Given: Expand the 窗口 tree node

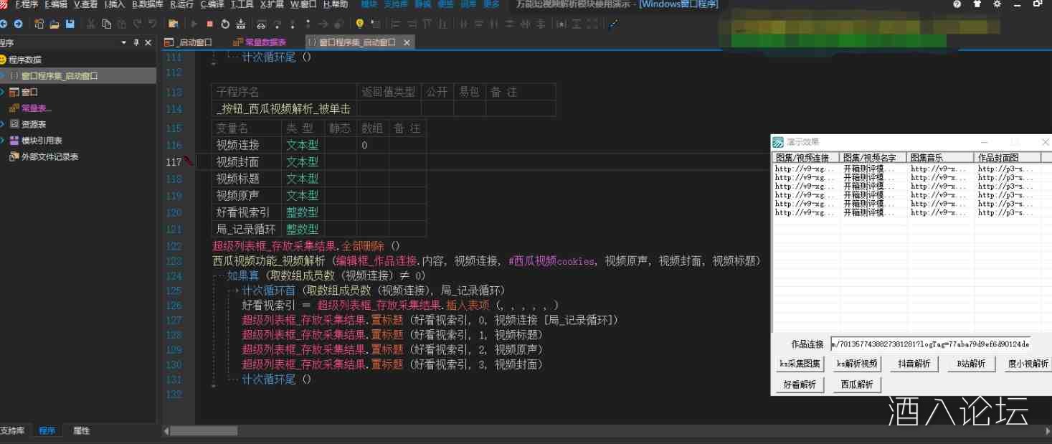Looking at the screenshot, I should click(x=3, y=92).
